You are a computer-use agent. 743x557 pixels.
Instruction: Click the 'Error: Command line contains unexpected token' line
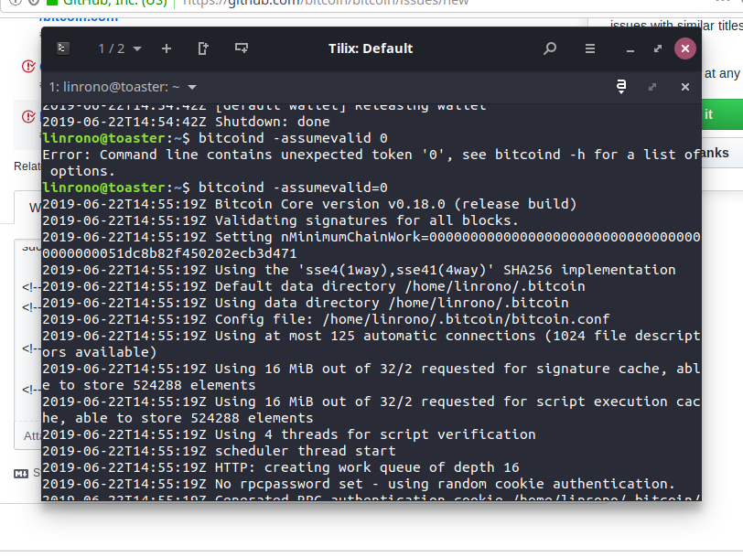pyautogui.click(x=371, y=163)
